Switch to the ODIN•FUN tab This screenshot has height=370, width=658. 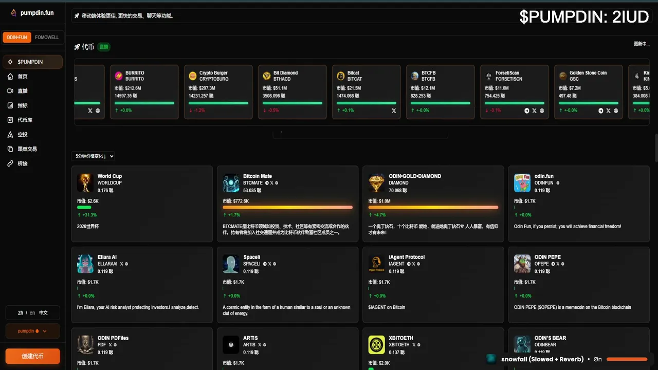(x=17, y=38)
